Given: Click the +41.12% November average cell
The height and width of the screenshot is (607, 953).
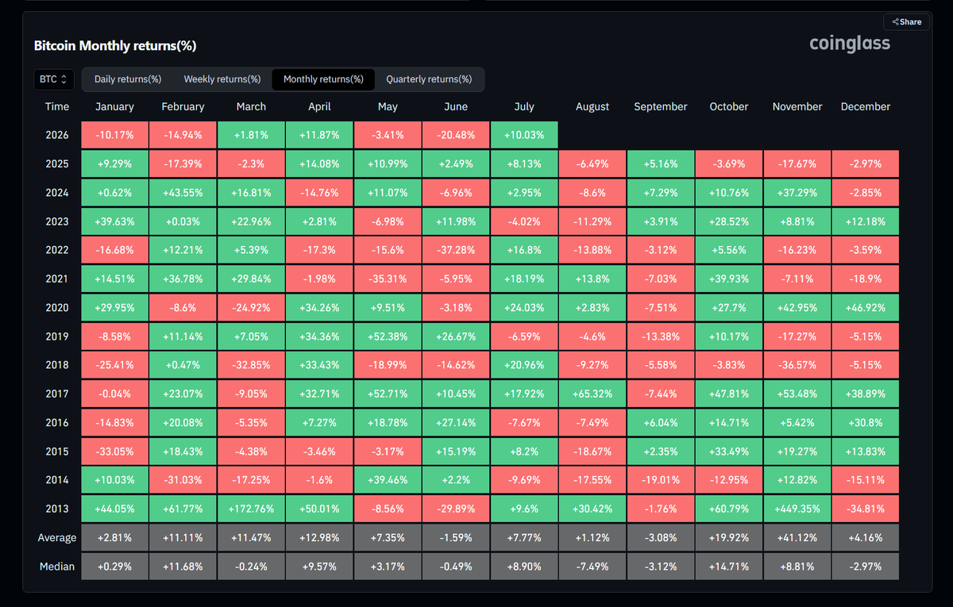Looking at the screenshot, I should pyautogui.click(x=797, y=538).
